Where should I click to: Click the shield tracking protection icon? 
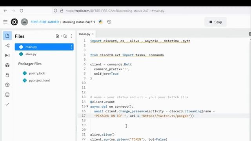(55, 11)
